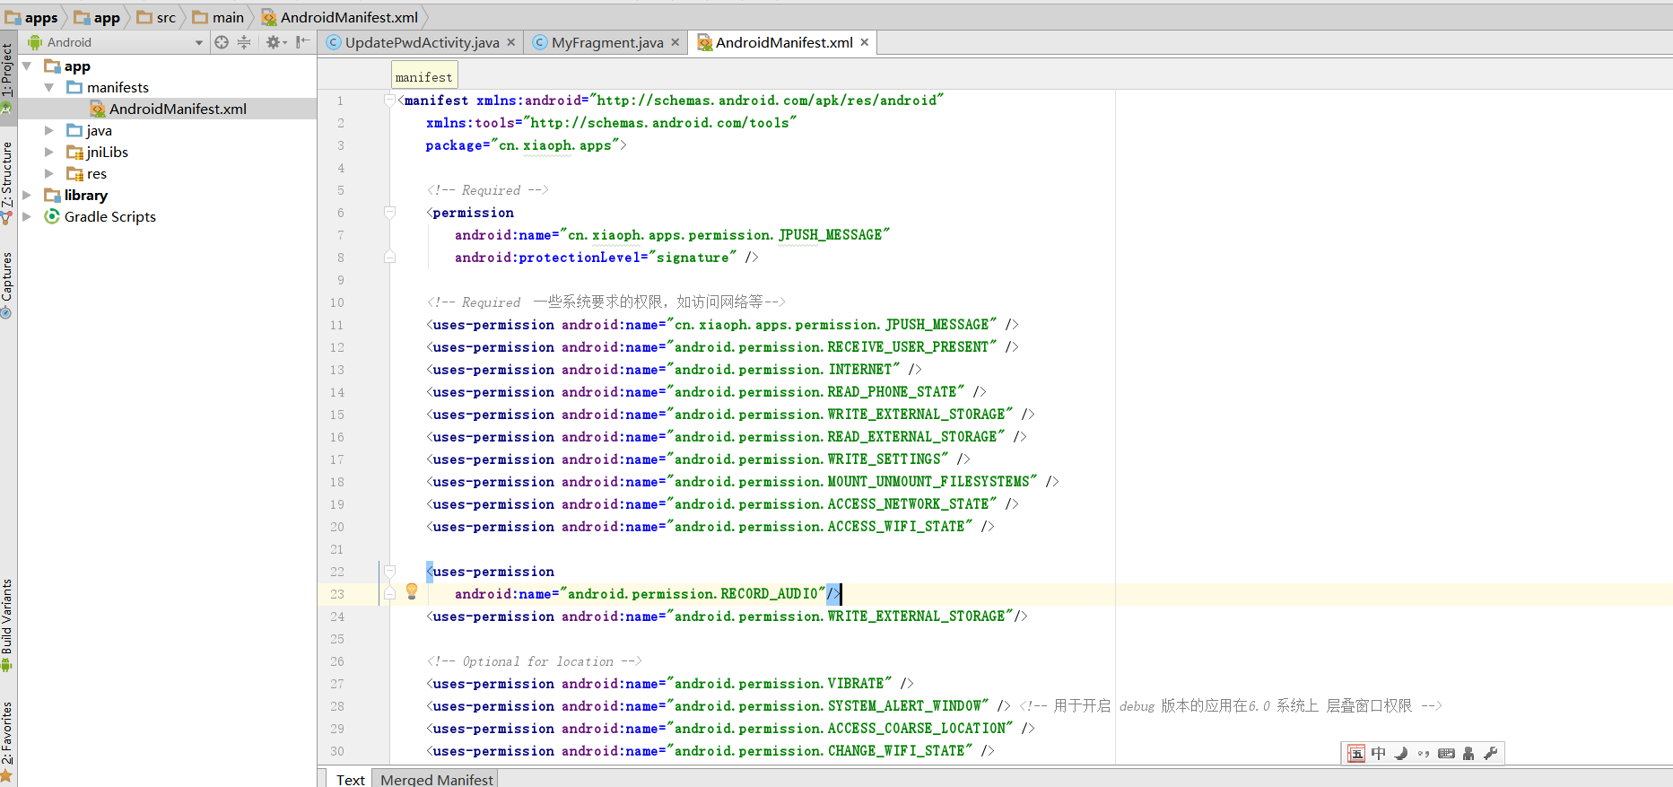Viewport: 1673px width, 787px height.
Task: Collapse the app module node
Action: point(27,66)
